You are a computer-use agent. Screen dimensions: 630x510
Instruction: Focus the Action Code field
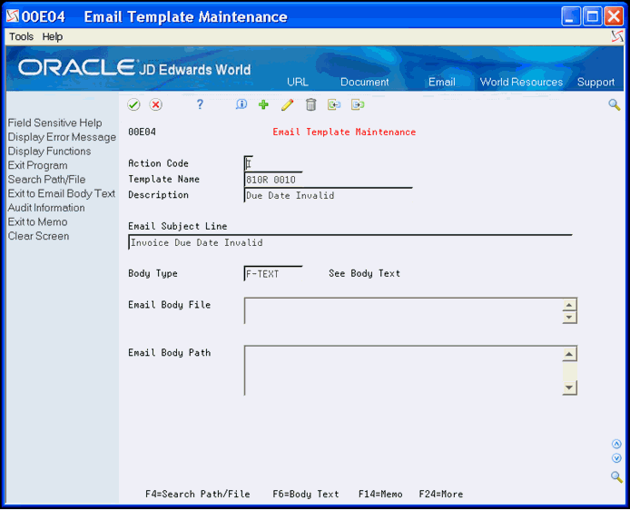point(249,164)
